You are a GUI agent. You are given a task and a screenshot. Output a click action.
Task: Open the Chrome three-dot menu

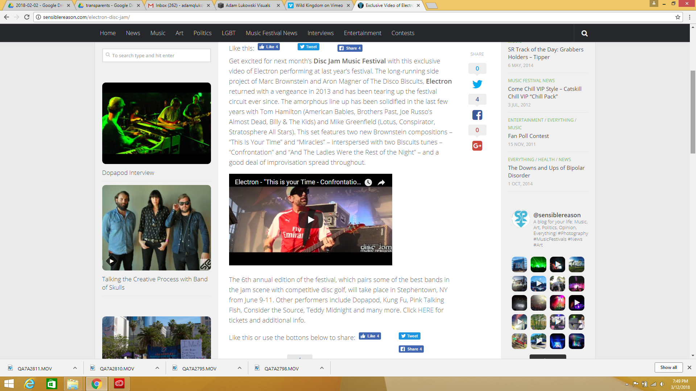[x=690, y=17]
